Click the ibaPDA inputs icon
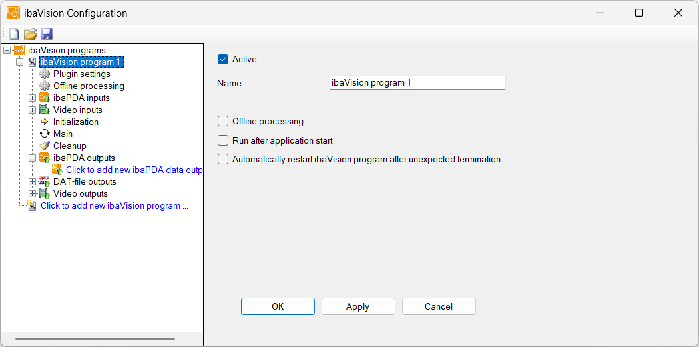This screenshot has height=347, width=699. click(x=45, y=98)
